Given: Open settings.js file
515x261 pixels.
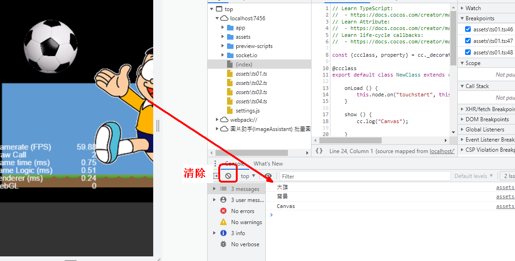Looking at the screenshot, I should click(x=248, y=111).
